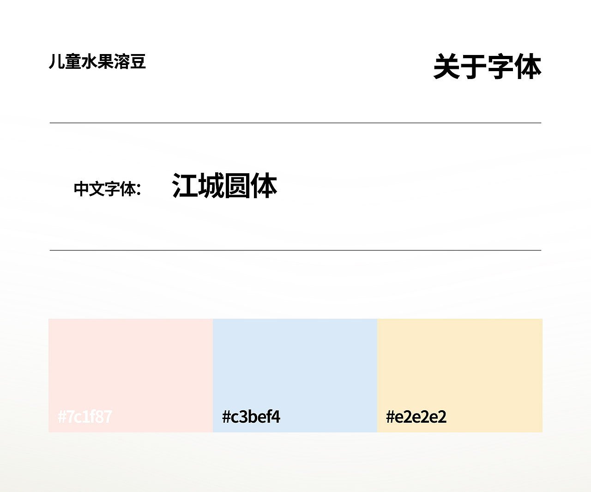This screenshot has height=492, width=591.
Task: Click the # symbol of #e2e2e2
Action: click(x=390, y=417)
